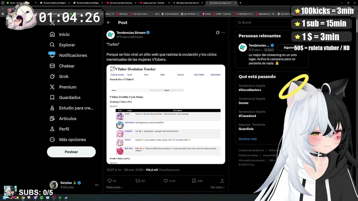Open Más opciones in sidebar
The width and height of the screenshot is (358, 201).
point(67,140)
